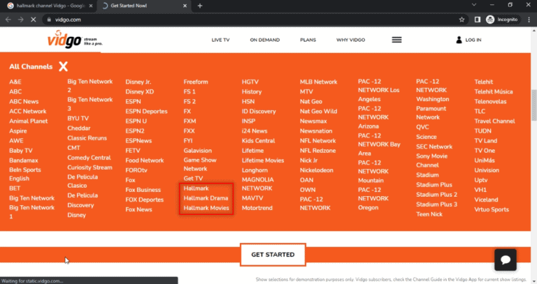This screenshot has height=284, width=537.
Task: View site info via the lock icon
Action: pos(49,20)
